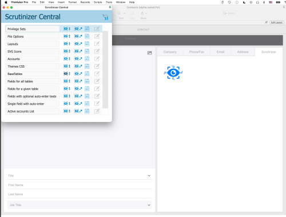Click the eye with pointer-arrow icon for BaseTables
The height and width of the screenshot is (217, 286).
point(78,74)
